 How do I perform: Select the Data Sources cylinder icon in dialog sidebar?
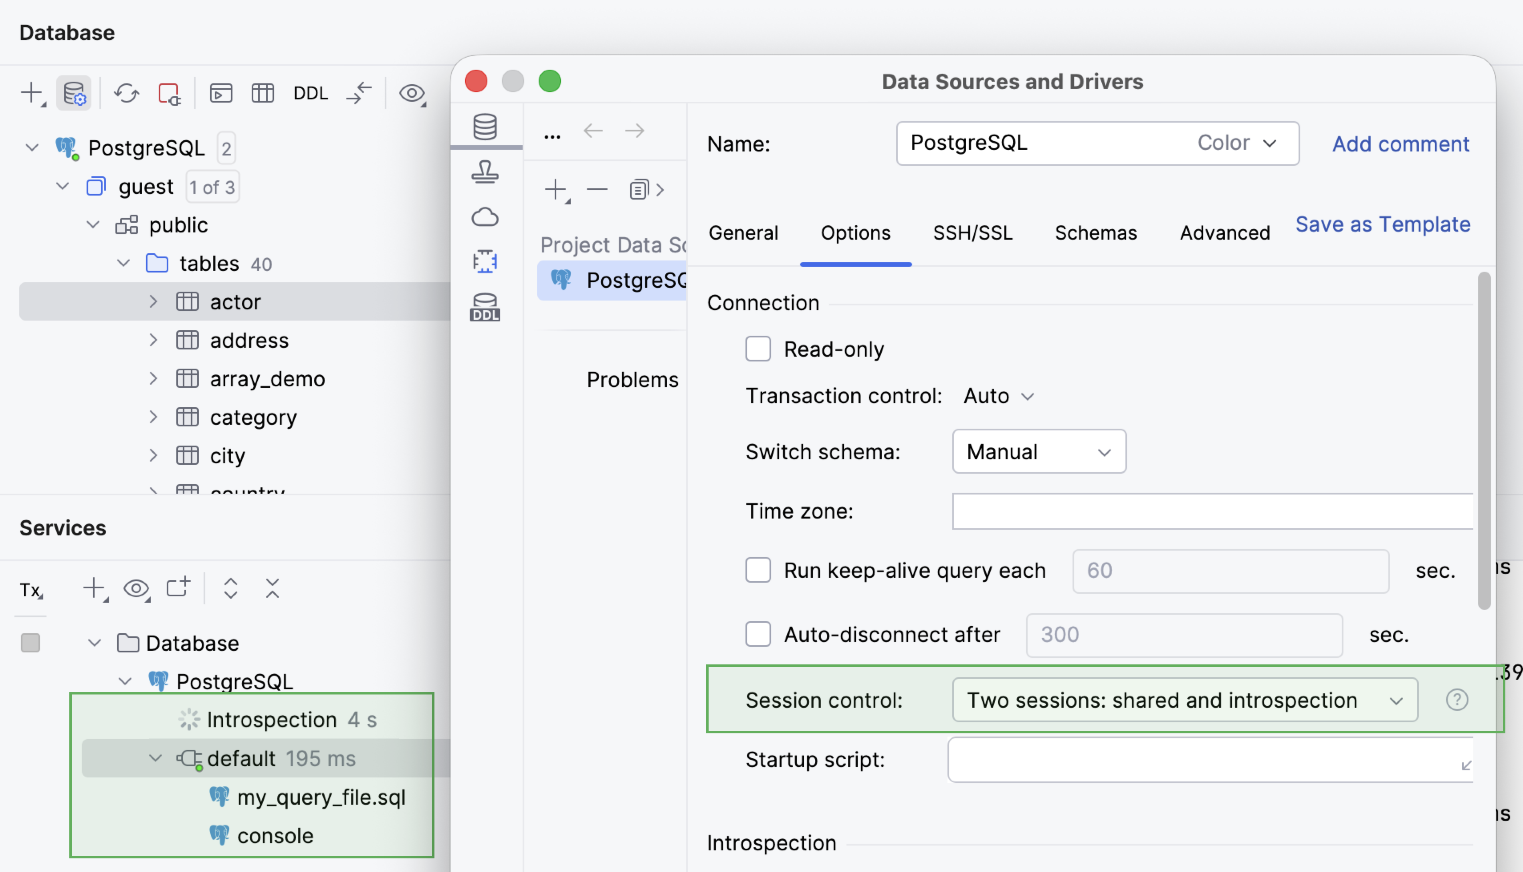tap(485, 127)
